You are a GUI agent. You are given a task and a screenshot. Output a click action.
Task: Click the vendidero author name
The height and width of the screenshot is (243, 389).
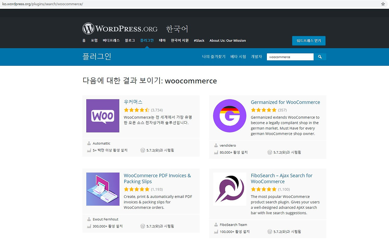click(228, 145)
